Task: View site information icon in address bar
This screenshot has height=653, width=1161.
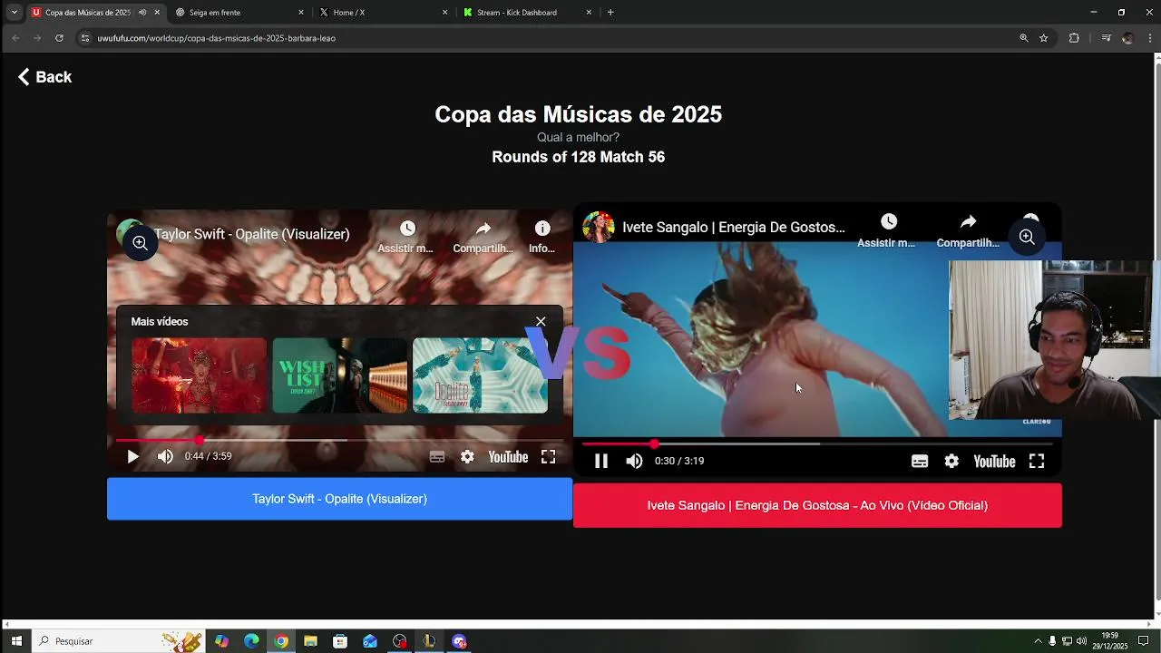Action: [85, 38]
